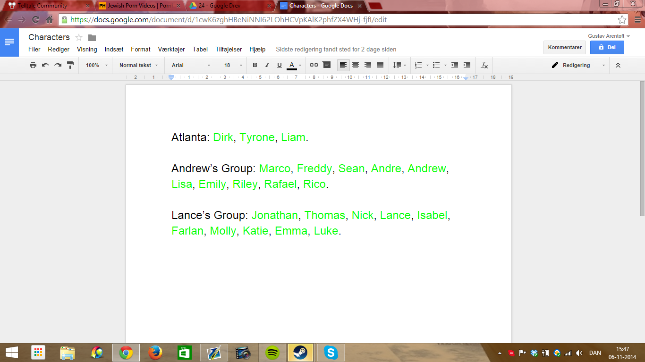This screenshot has height=362, width=645.
Task: Align text left
Action: point(343,65)
